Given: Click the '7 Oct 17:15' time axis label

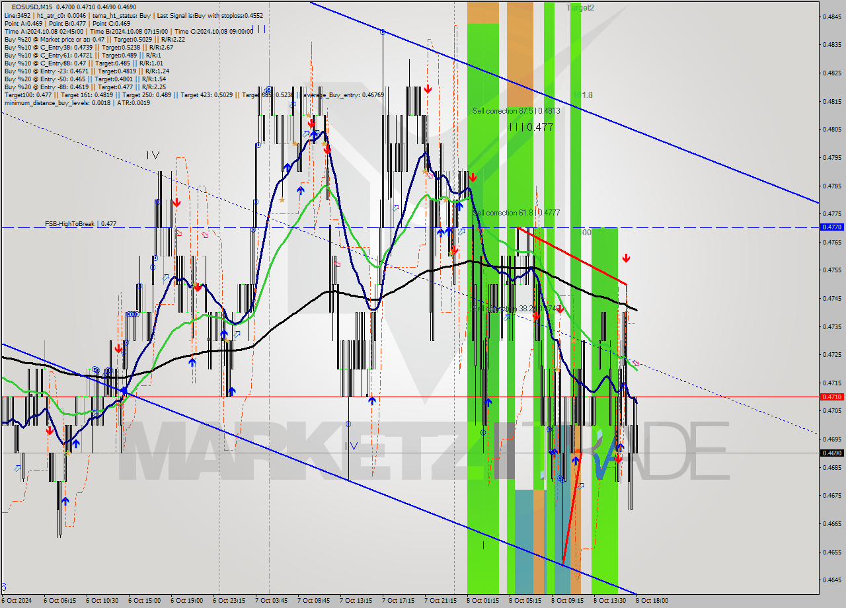Looking at the screenshot, I should pyautogui.click(x=398, y=601).
